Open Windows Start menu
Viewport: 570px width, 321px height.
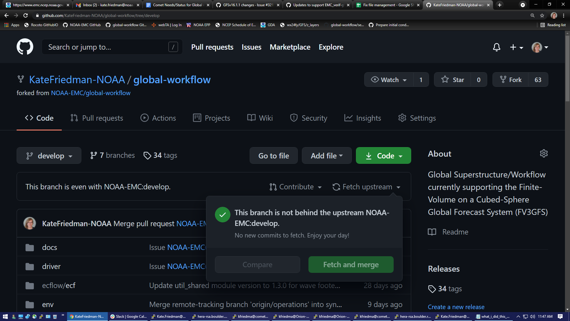[x=5, y=317]
